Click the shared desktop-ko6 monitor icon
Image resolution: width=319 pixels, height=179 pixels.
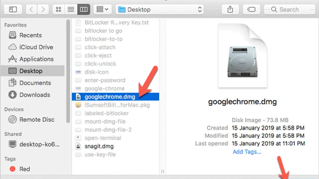[12, 145]
